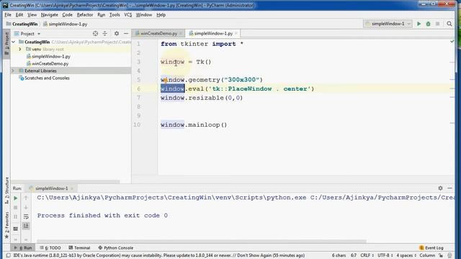
Task: Collapse all via Project panel header icon
Action: pyautogui.click(x=104, y=34)
